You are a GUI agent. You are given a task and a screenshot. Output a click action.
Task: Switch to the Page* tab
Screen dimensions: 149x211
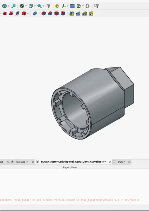[121, 162]
